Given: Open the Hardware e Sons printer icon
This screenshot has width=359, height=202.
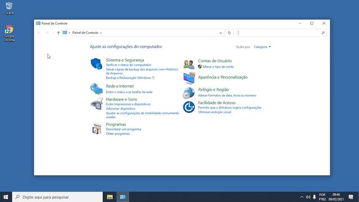Looking at the screenshot, I should click(x=96, y=104).
